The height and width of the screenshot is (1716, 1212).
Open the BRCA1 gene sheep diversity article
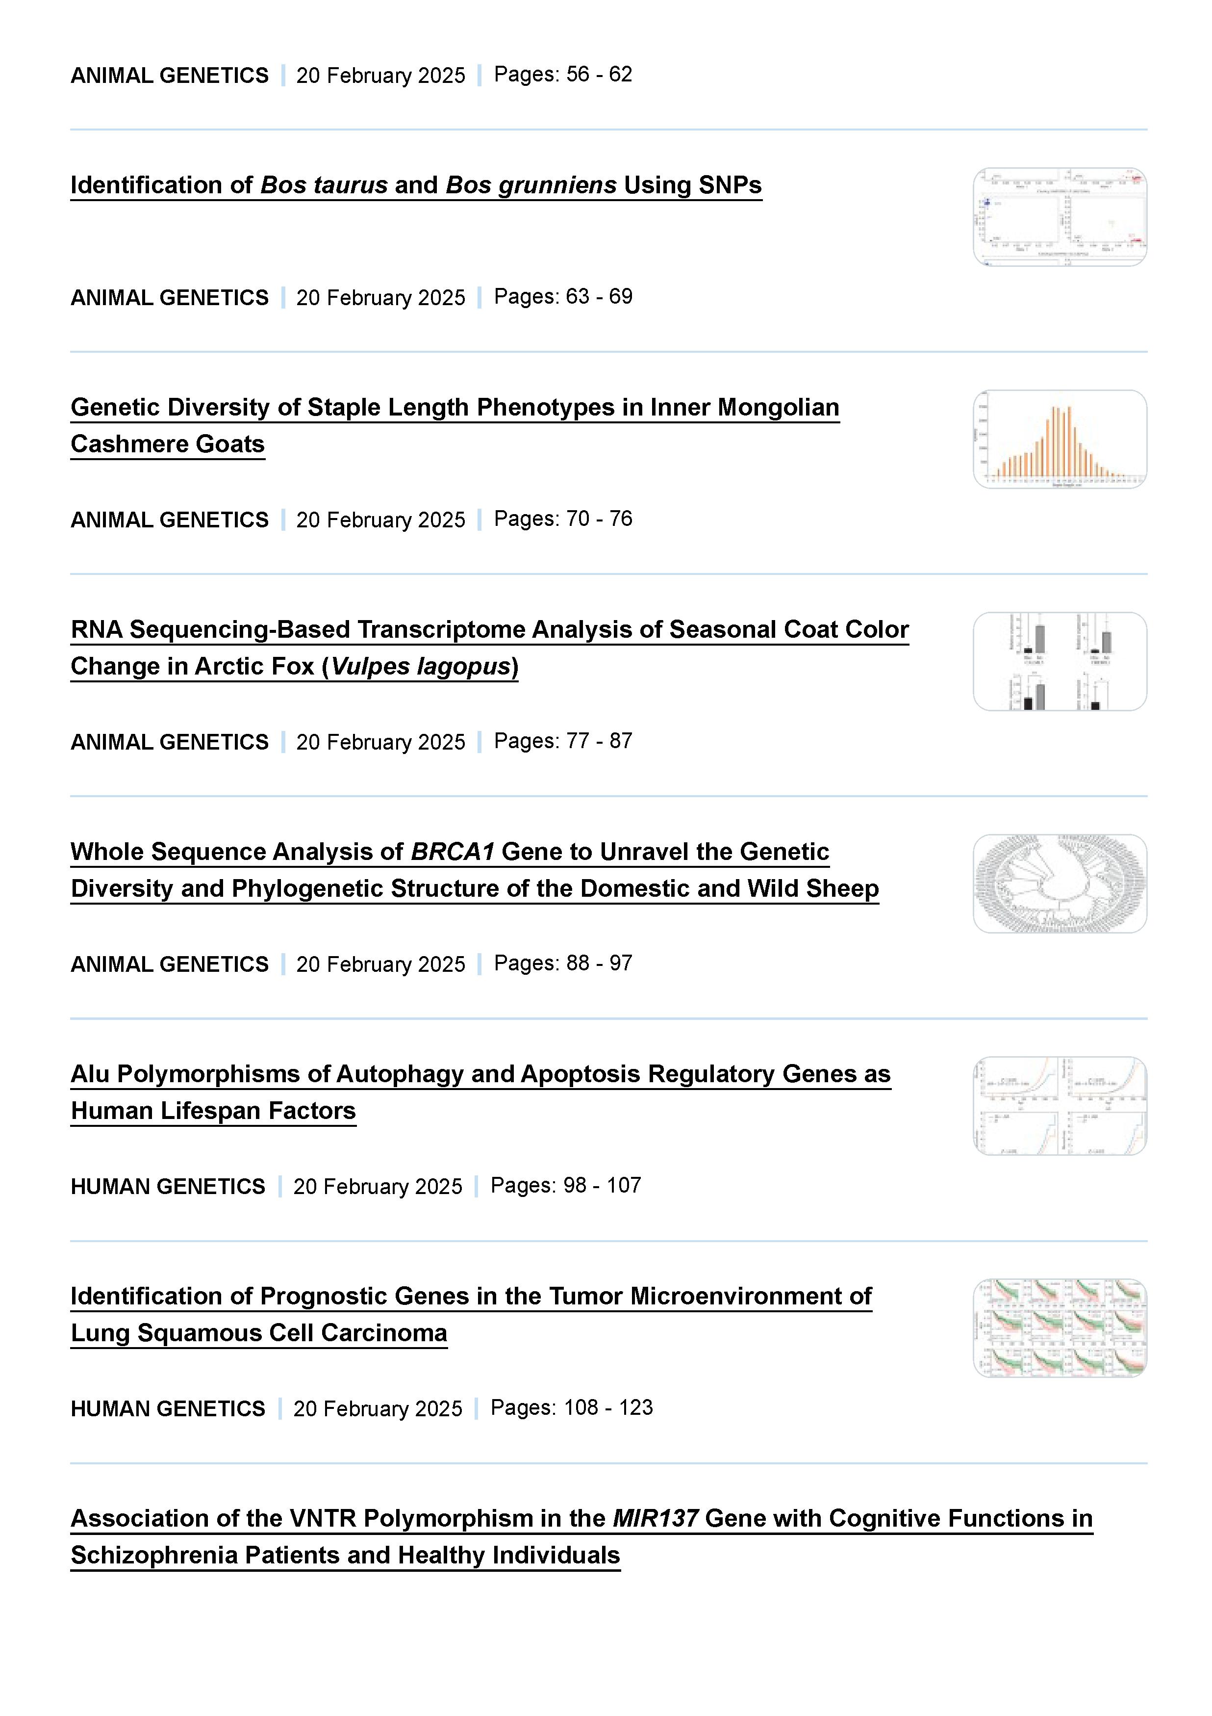tap(450, 851)
